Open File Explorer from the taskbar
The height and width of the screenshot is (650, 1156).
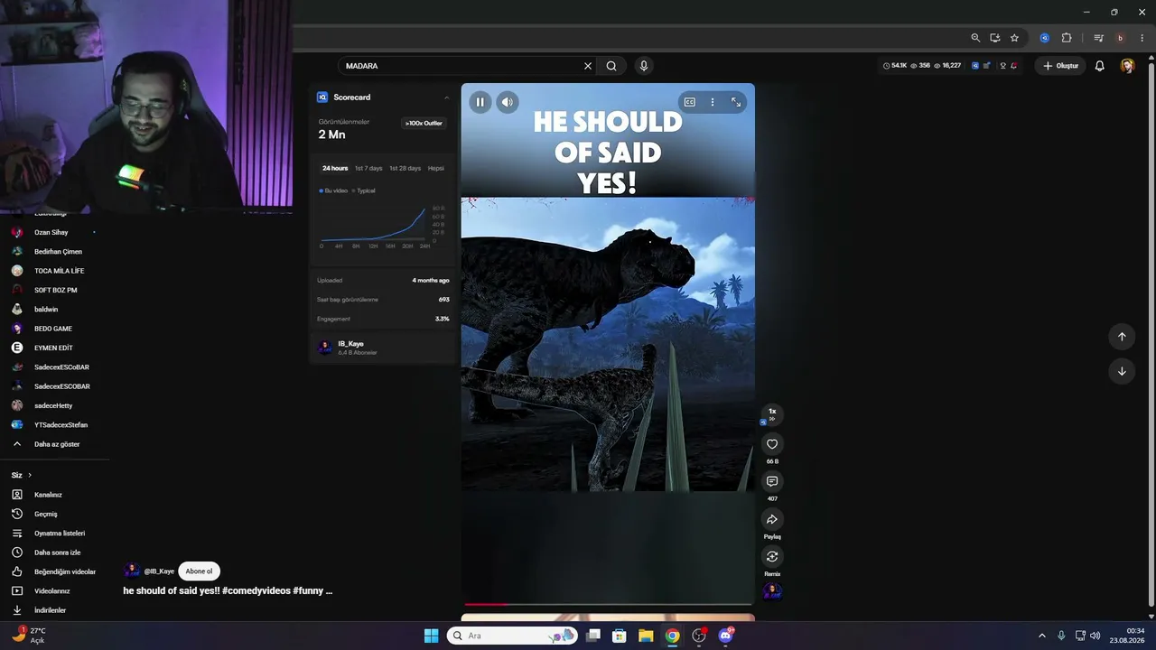(x=646, y=636)
